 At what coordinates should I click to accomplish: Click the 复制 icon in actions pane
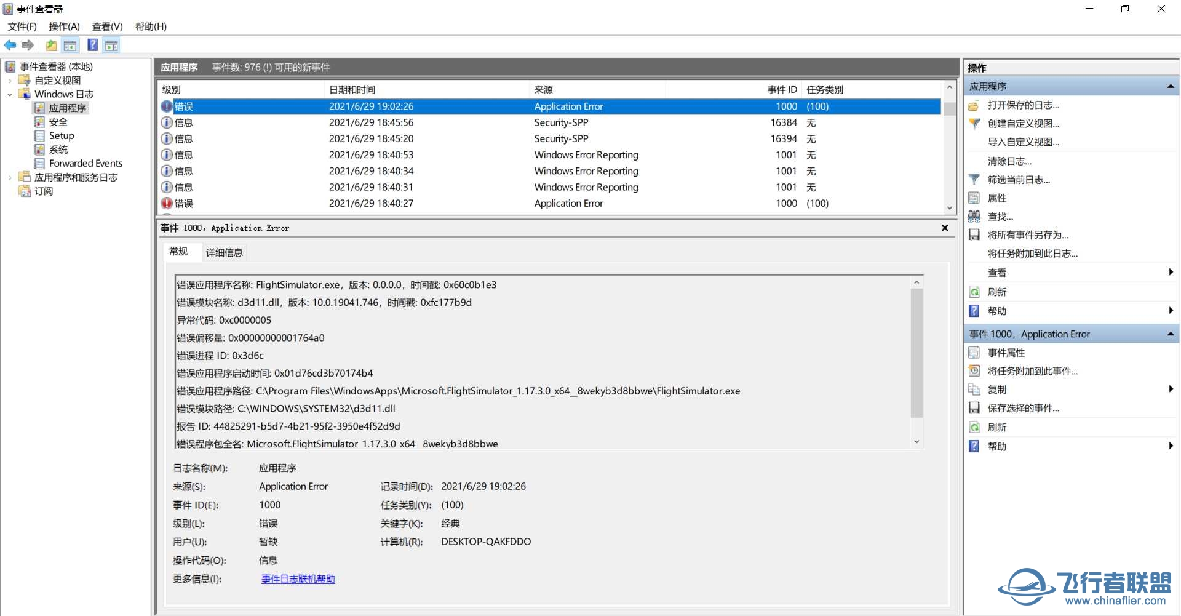pyautogui.click(x=974, y=390)
